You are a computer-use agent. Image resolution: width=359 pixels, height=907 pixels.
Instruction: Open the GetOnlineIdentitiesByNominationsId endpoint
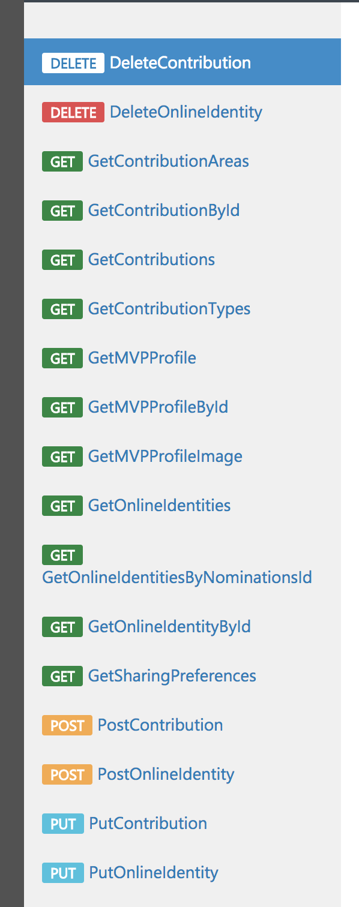coord(176,577)
